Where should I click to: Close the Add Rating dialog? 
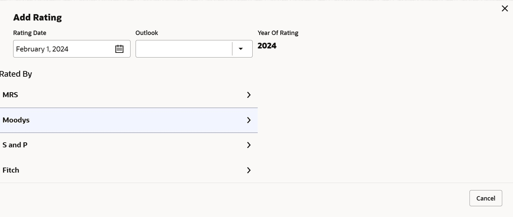tap(505, 8)
